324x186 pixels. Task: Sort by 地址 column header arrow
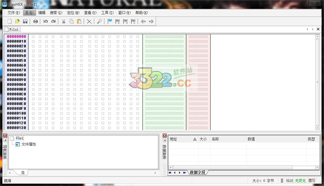[x=195, y=139]
